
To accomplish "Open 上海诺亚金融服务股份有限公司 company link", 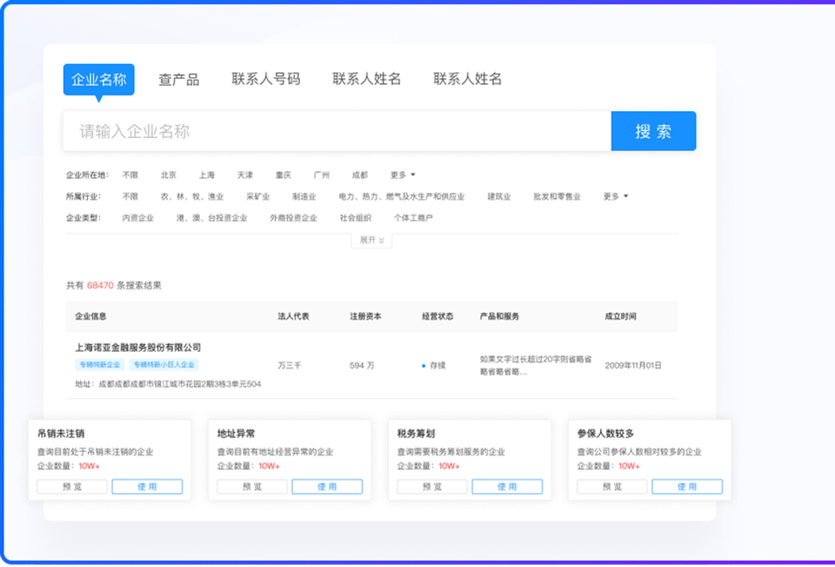I will 138,348.
